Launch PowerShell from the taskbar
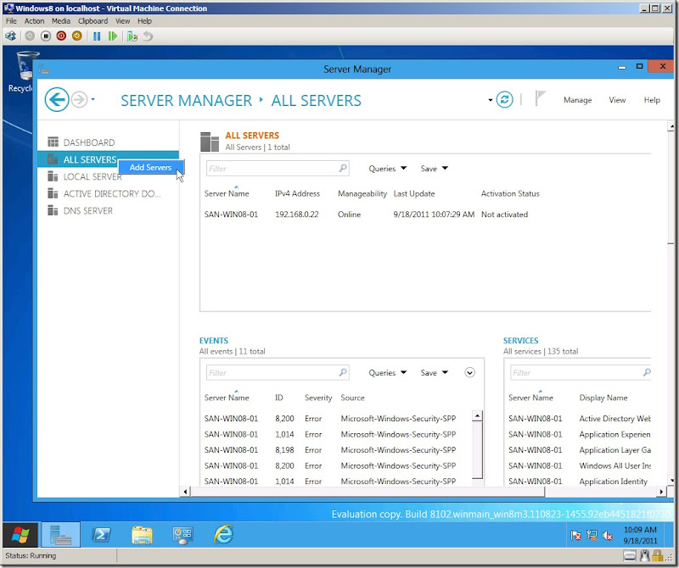The width and height of the screenshot is (679, 568). pos(103,534)
